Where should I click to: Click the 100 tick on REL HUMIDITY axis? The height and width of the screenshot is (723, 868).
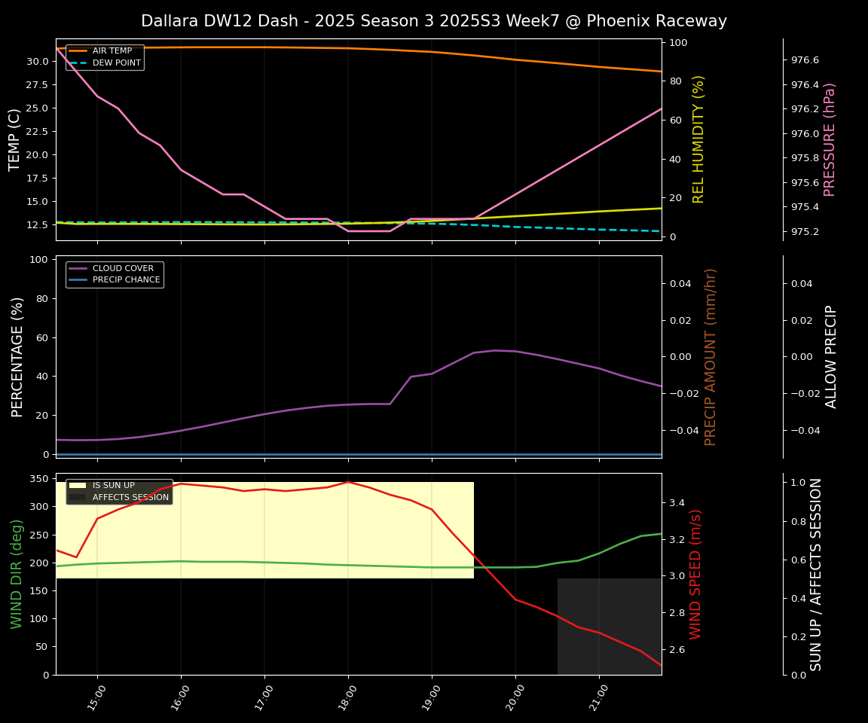[678, 43]
